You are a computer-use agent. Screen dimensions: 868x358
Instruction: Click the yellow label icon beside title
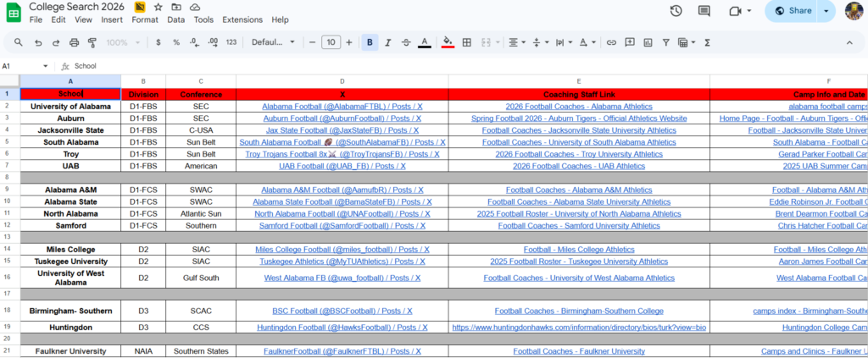pyautogui.click(x=140, y=7)
